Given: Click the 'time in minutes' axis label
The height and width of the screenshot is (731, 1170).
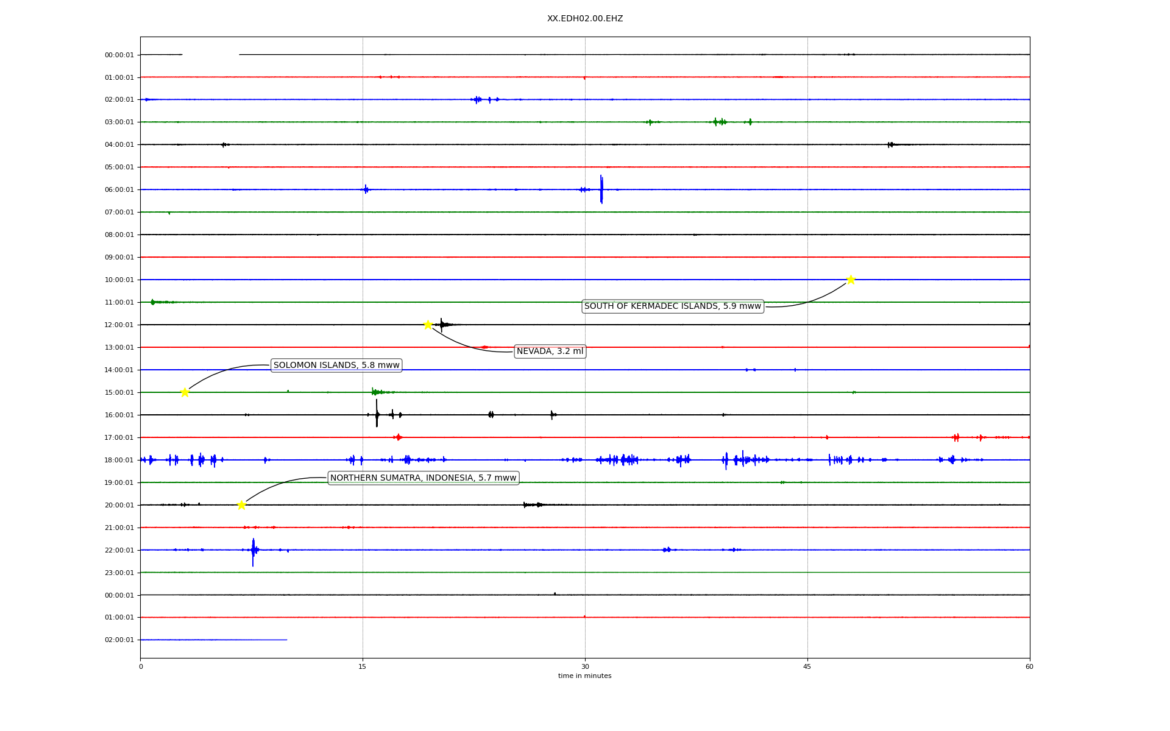Looking at the screenshot, I should (584, 676).
